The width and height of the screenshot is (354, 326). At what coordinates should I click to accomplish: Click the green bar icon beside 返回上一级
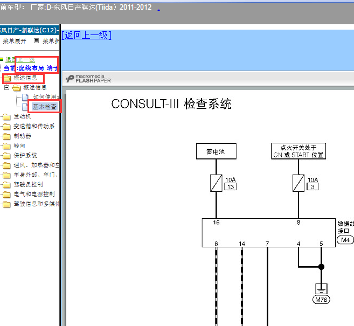pyautogui.click(x=2, y=59)
